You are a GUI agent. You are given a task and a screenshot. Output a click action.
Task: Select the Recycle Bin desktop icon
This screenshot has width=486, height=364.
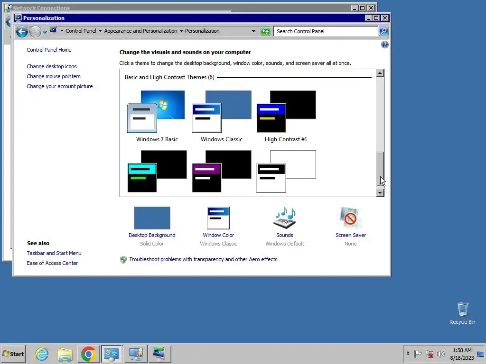pyautogui.click(x=462, y=313)
